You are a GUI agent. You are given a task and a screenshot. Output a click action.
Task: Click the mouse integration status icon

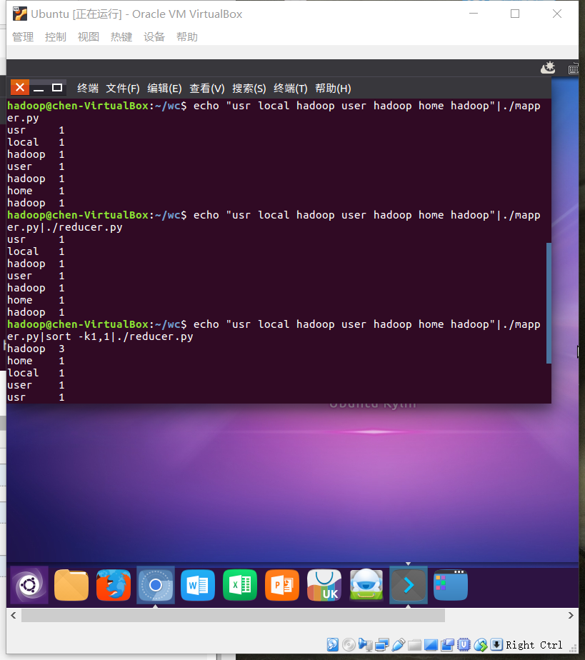point(480,644)
